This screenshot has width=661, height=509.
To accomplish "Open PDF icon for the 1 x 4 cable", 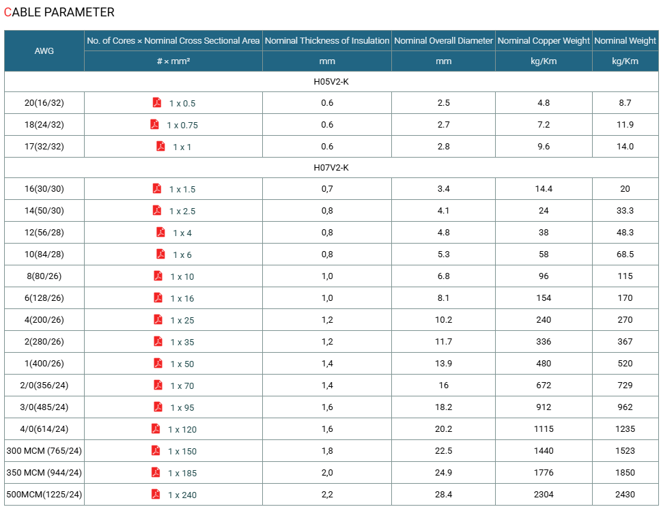I will 160,232.
